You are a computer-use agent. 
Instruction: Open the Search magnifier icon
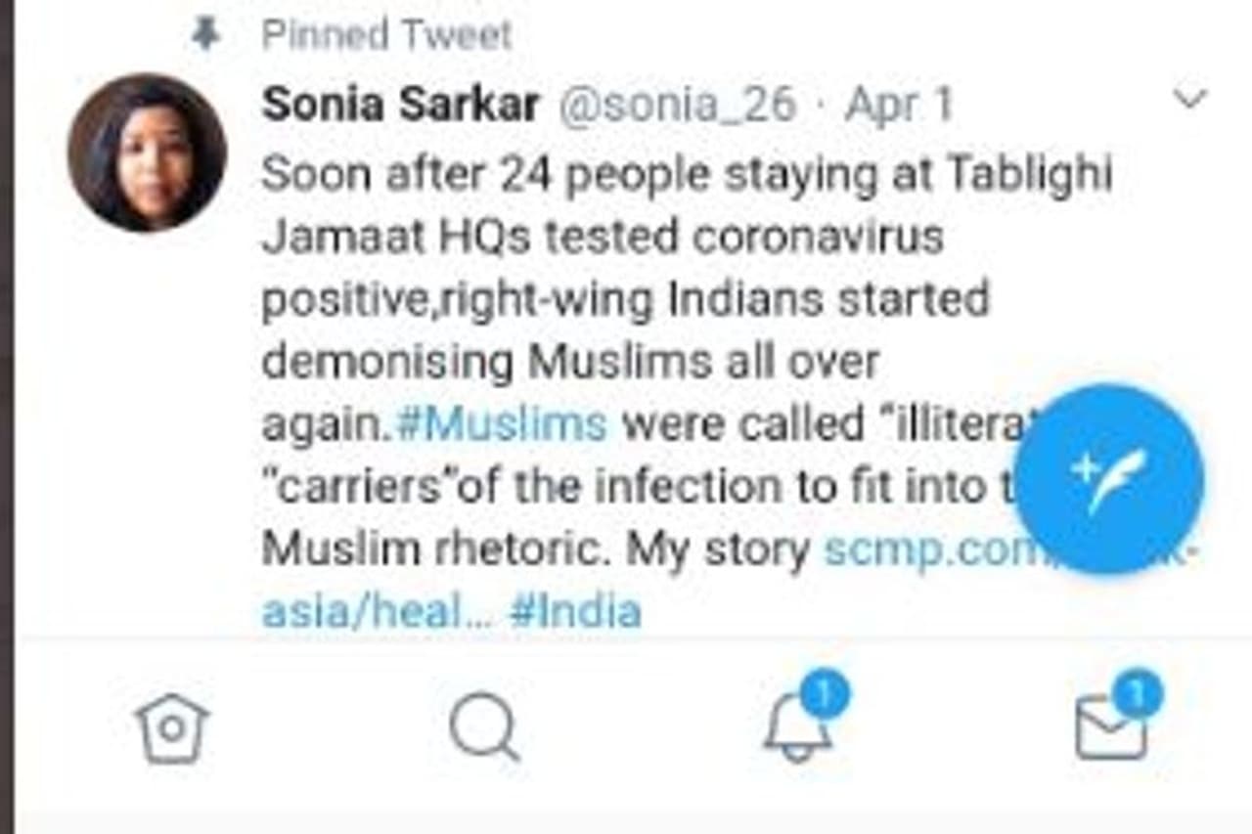483,728
